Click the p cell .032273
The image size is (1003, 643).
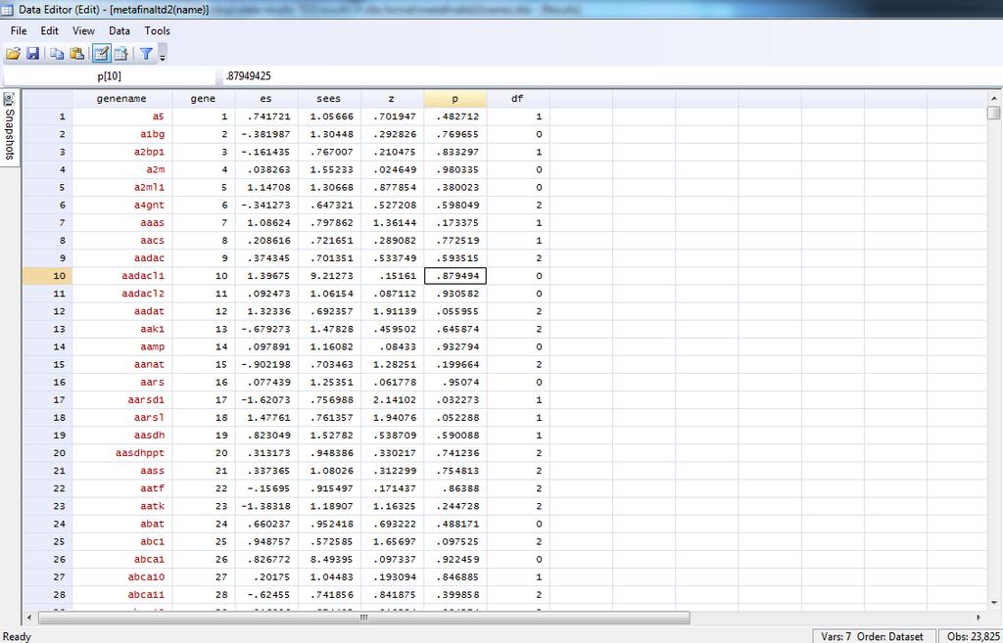pyautogui.click(x=454, y=400)
